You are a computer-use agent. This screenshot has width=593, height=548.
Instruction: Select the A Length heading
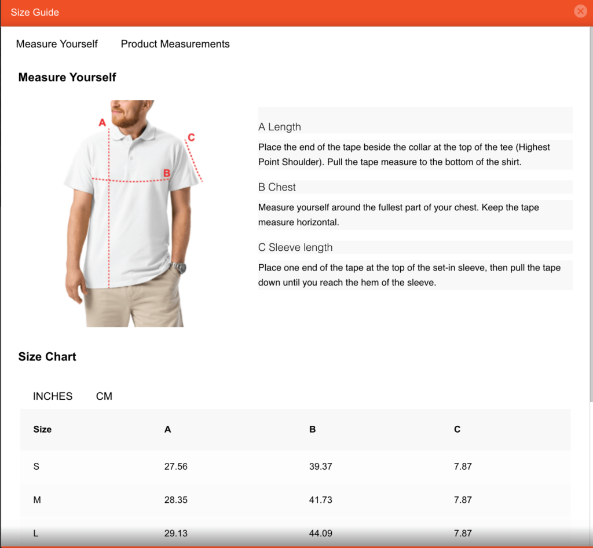pyautogui.click(x=280, y=127)
